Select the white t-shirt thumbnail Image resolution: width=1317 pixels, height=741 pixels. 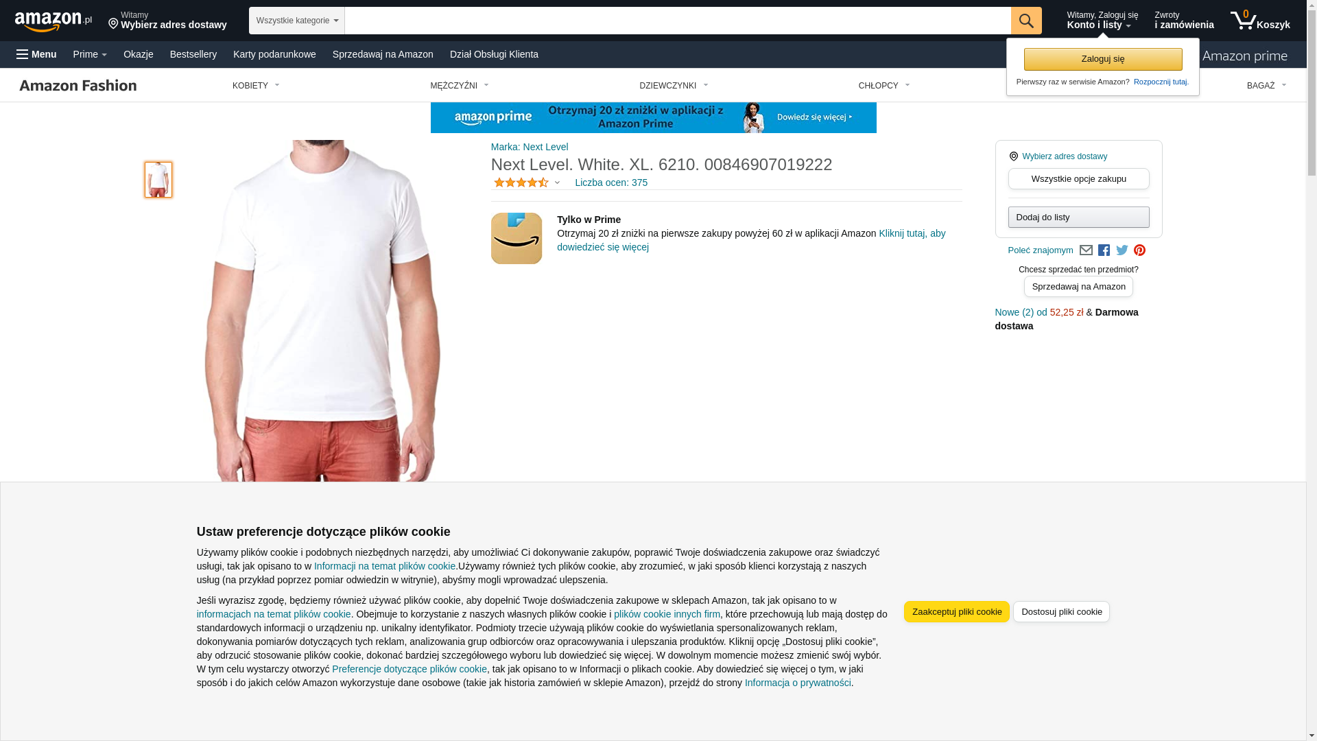click(x=158, y=180)
